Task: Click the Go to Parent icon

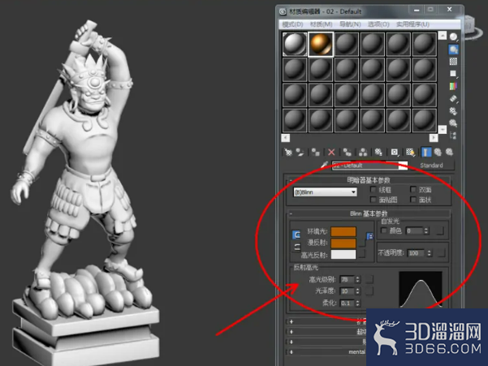Action: 438,152
